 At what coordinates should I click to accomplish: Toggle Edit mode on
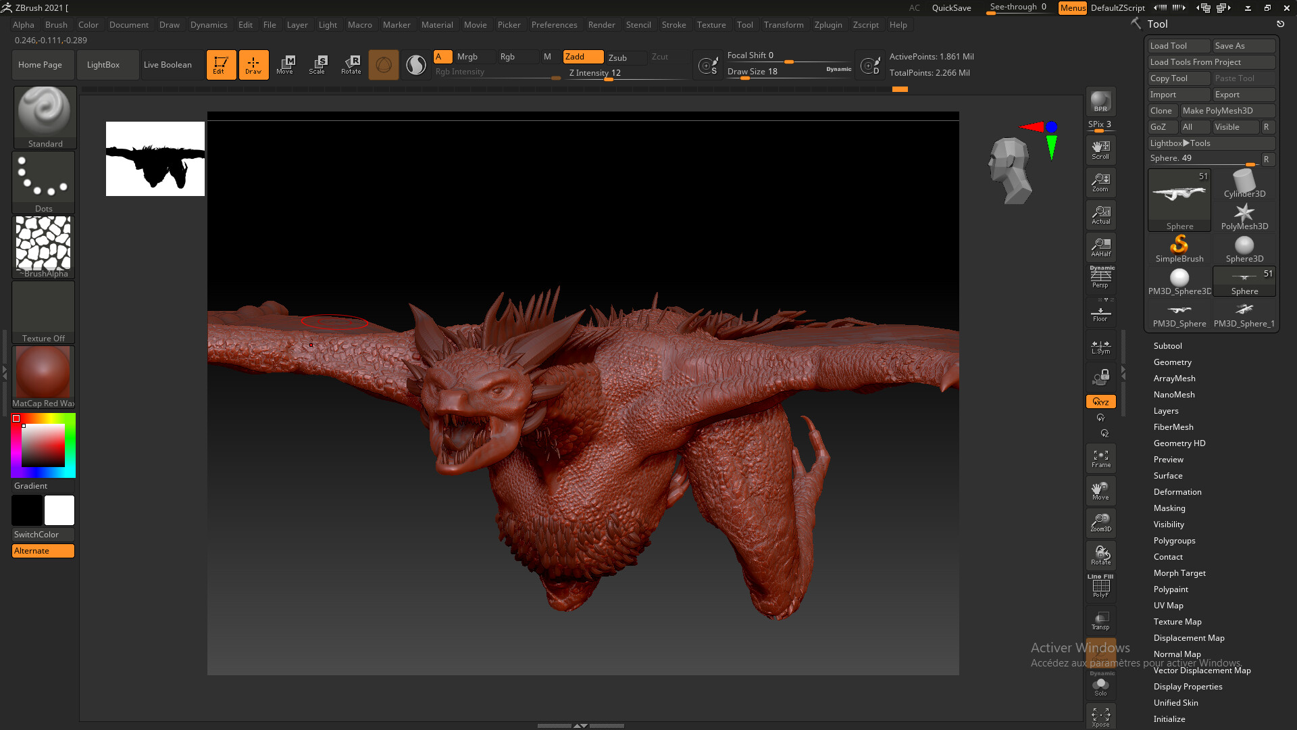point(222,64)
